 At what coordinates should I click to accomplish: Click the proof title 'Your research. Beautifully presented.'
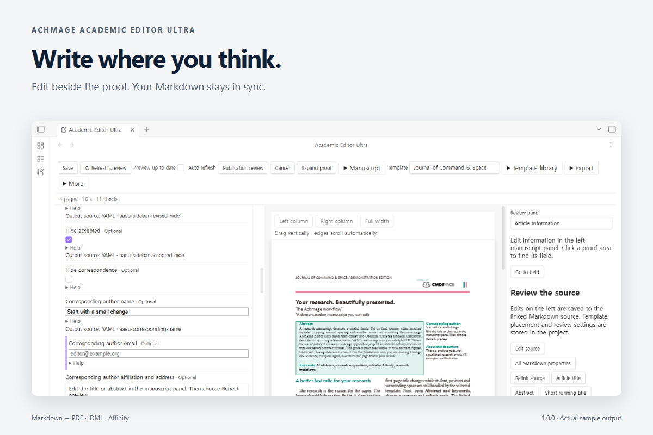point(345,302)
